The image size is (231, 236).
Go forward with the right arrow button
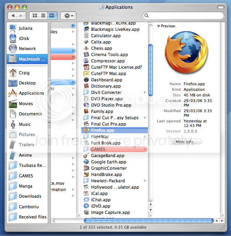tap(21, 15)
